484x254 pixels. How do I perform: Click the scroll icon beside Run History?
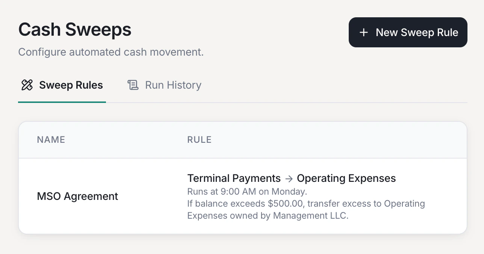[x=133, y=85]
